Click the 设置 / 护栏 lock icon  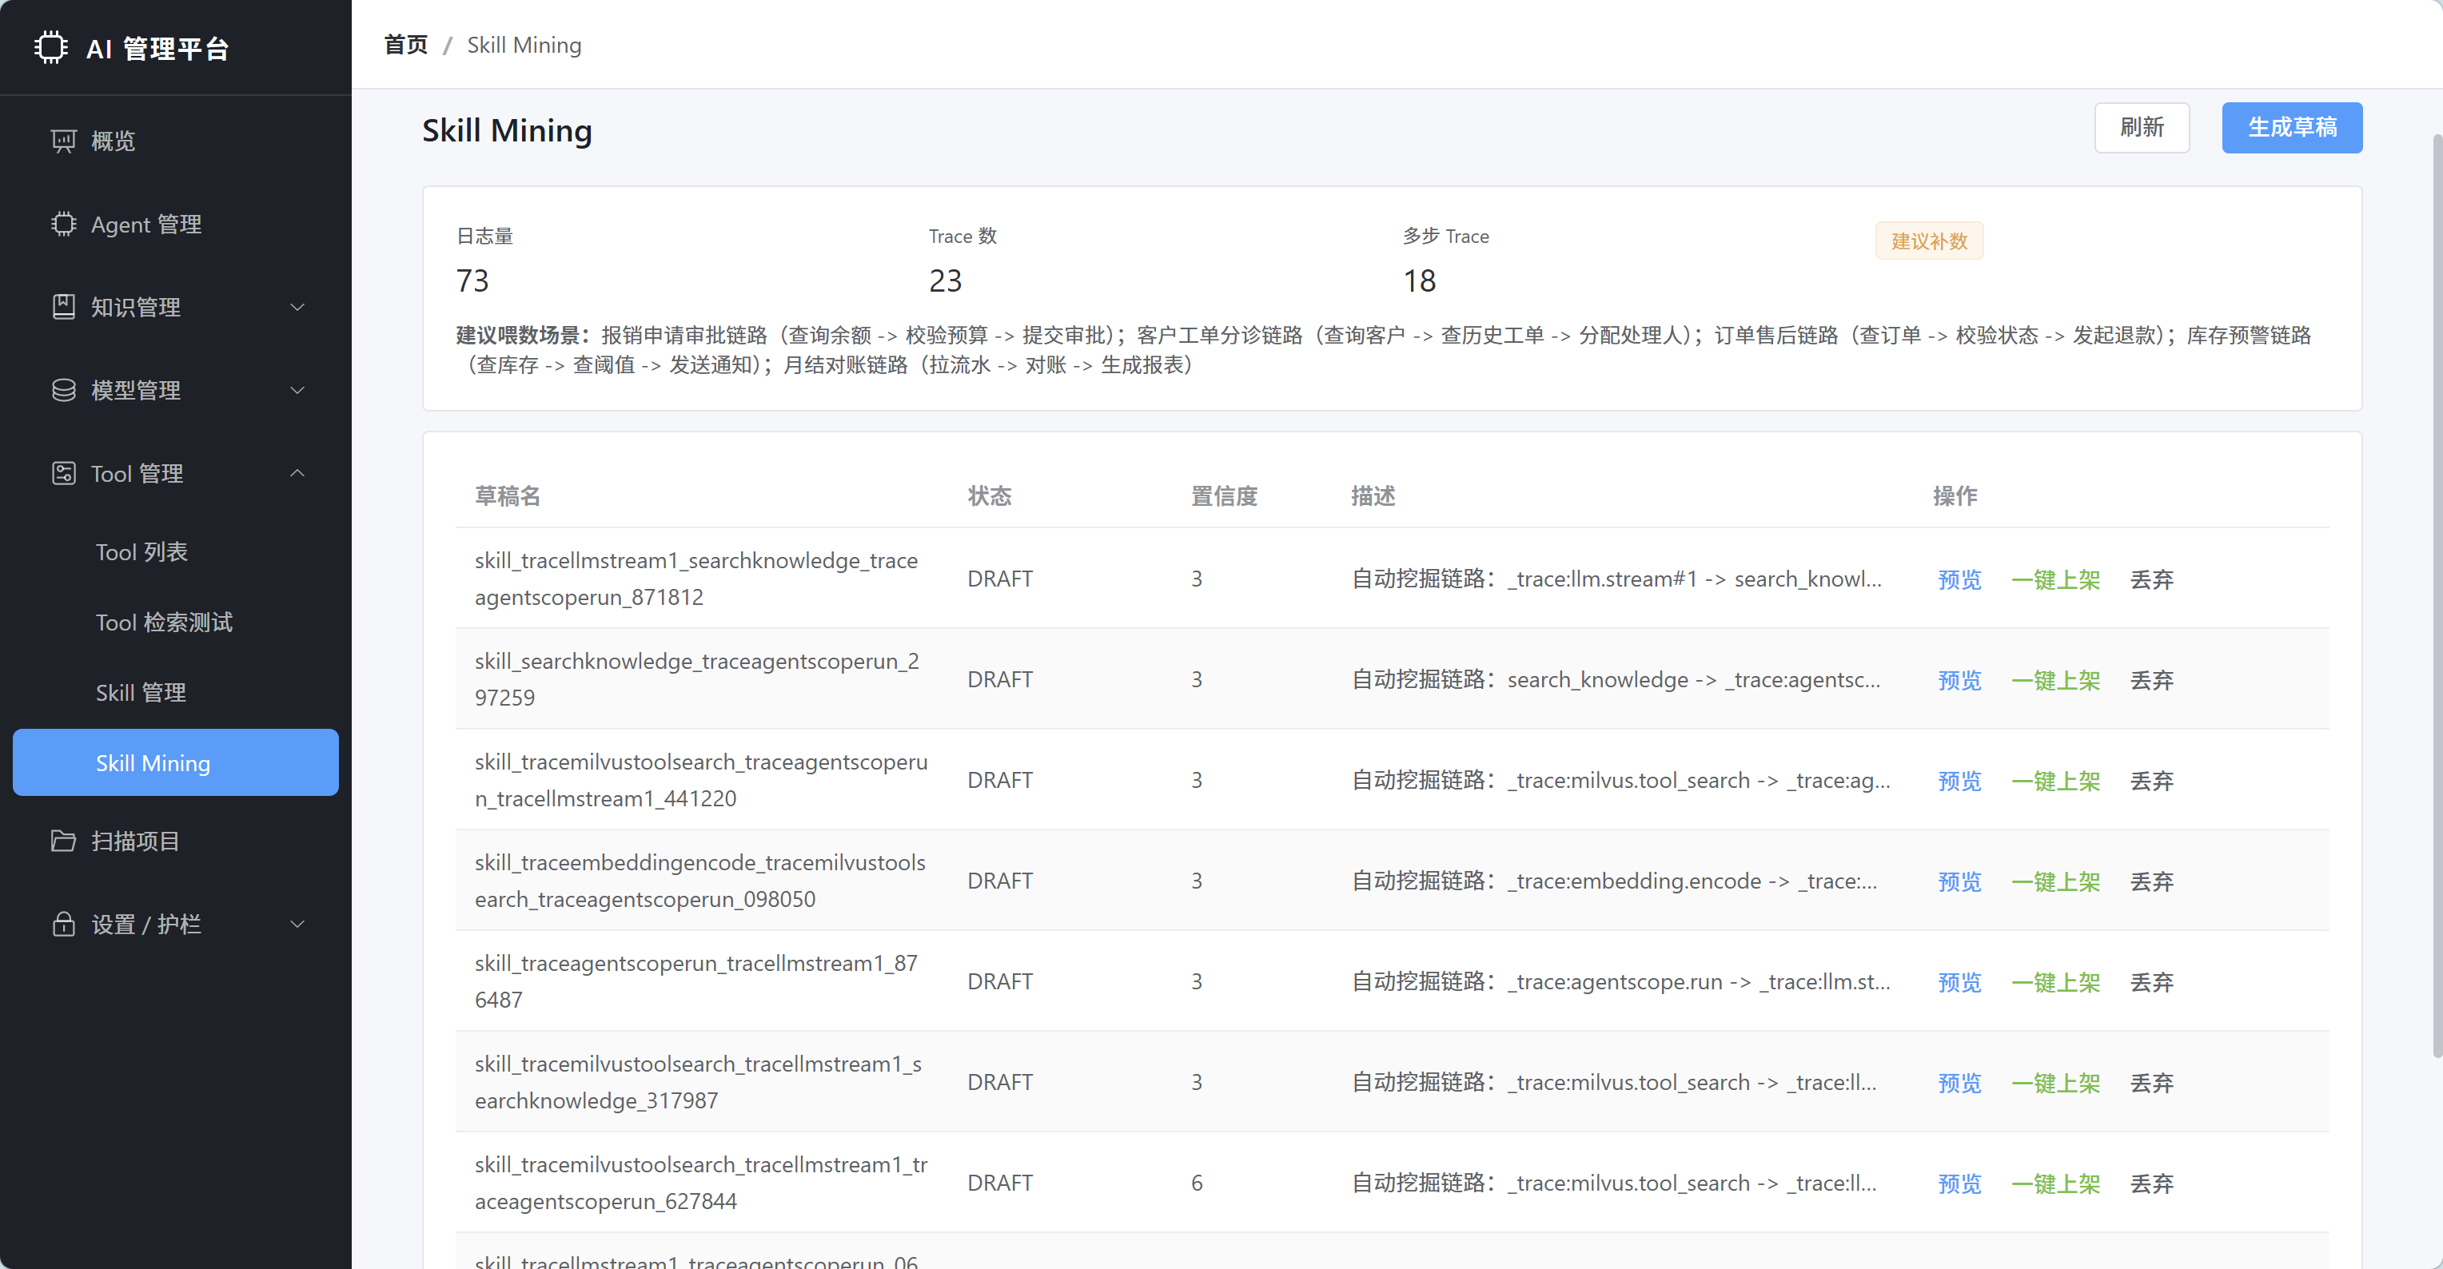point(63,924)
